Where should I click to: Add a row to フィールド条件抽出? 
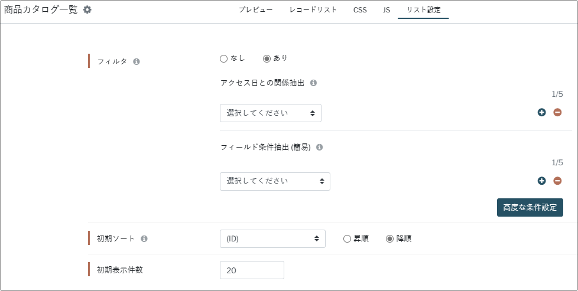(541, 181)
